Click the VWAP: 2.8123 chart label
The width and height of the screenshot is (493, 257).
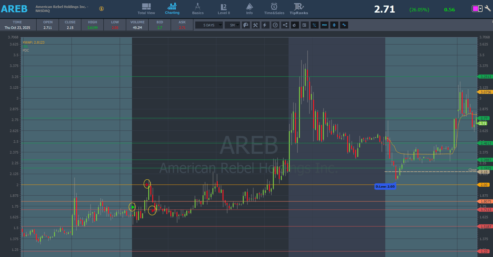point(33,42)
